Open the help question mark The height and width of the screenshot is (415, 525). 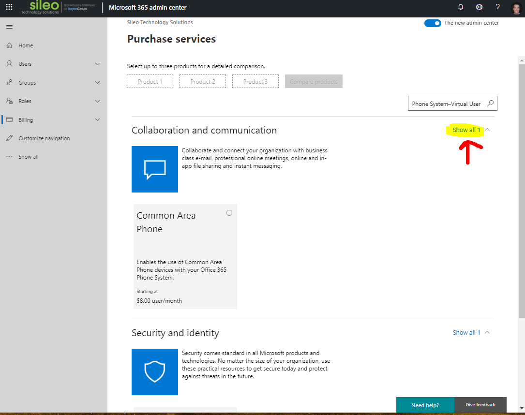[497, 7]
